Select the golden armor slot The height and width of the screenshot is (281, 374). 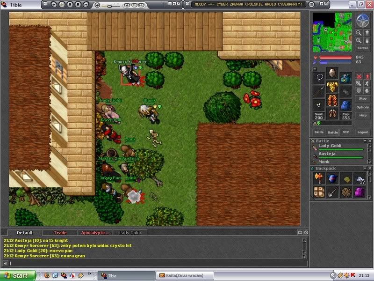tap(332, 87)
